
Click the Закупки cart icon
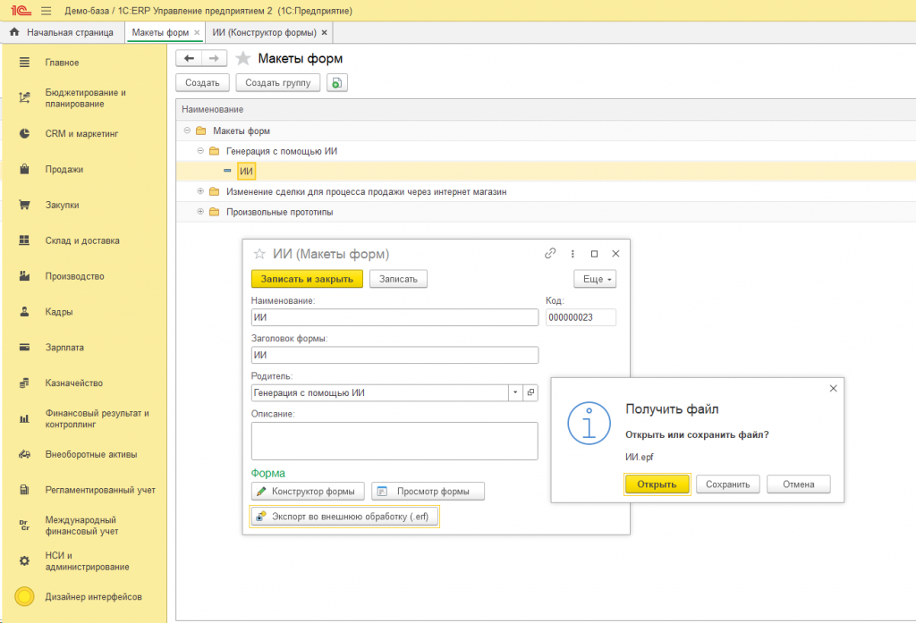tap(24, 205)
